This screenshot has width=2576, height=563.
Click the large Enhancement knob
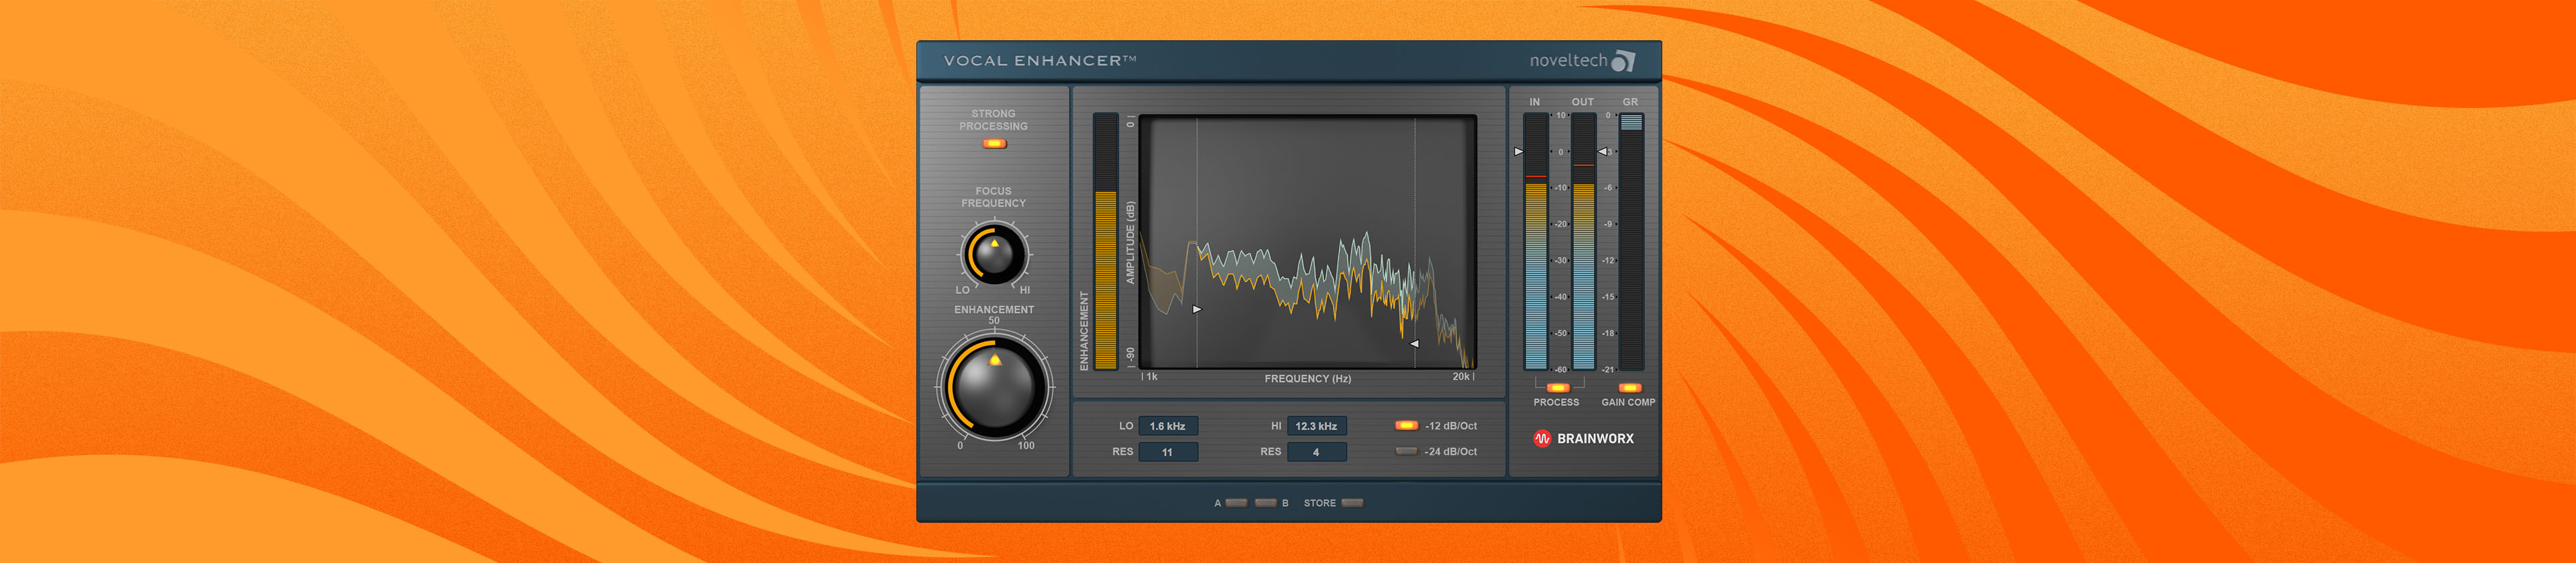[x=994, y=387]
